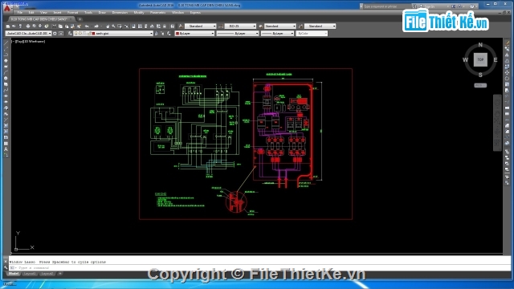Click the navigation bar on right of viewport
This screenshot has height=289, width=514.
coord(497,123)
